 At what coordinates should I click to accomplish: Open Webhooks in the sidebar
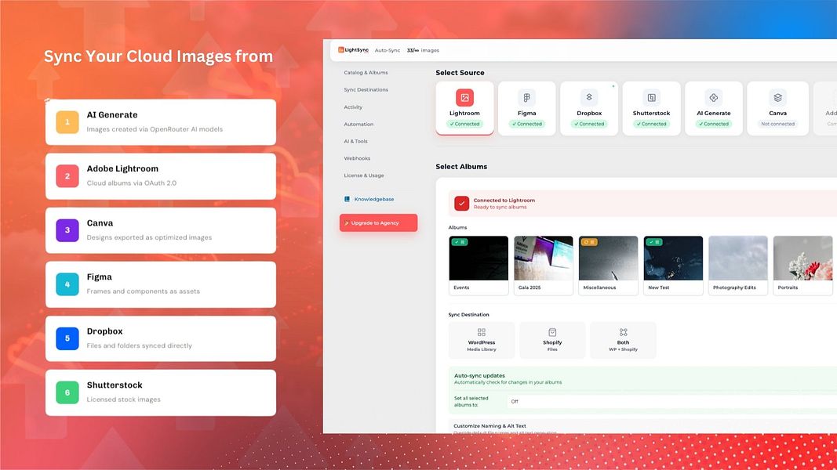click(x=357, y=158)
